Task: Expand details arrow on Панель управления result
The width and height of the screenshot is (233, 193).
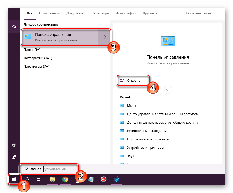Action: (x=104, y=37)
